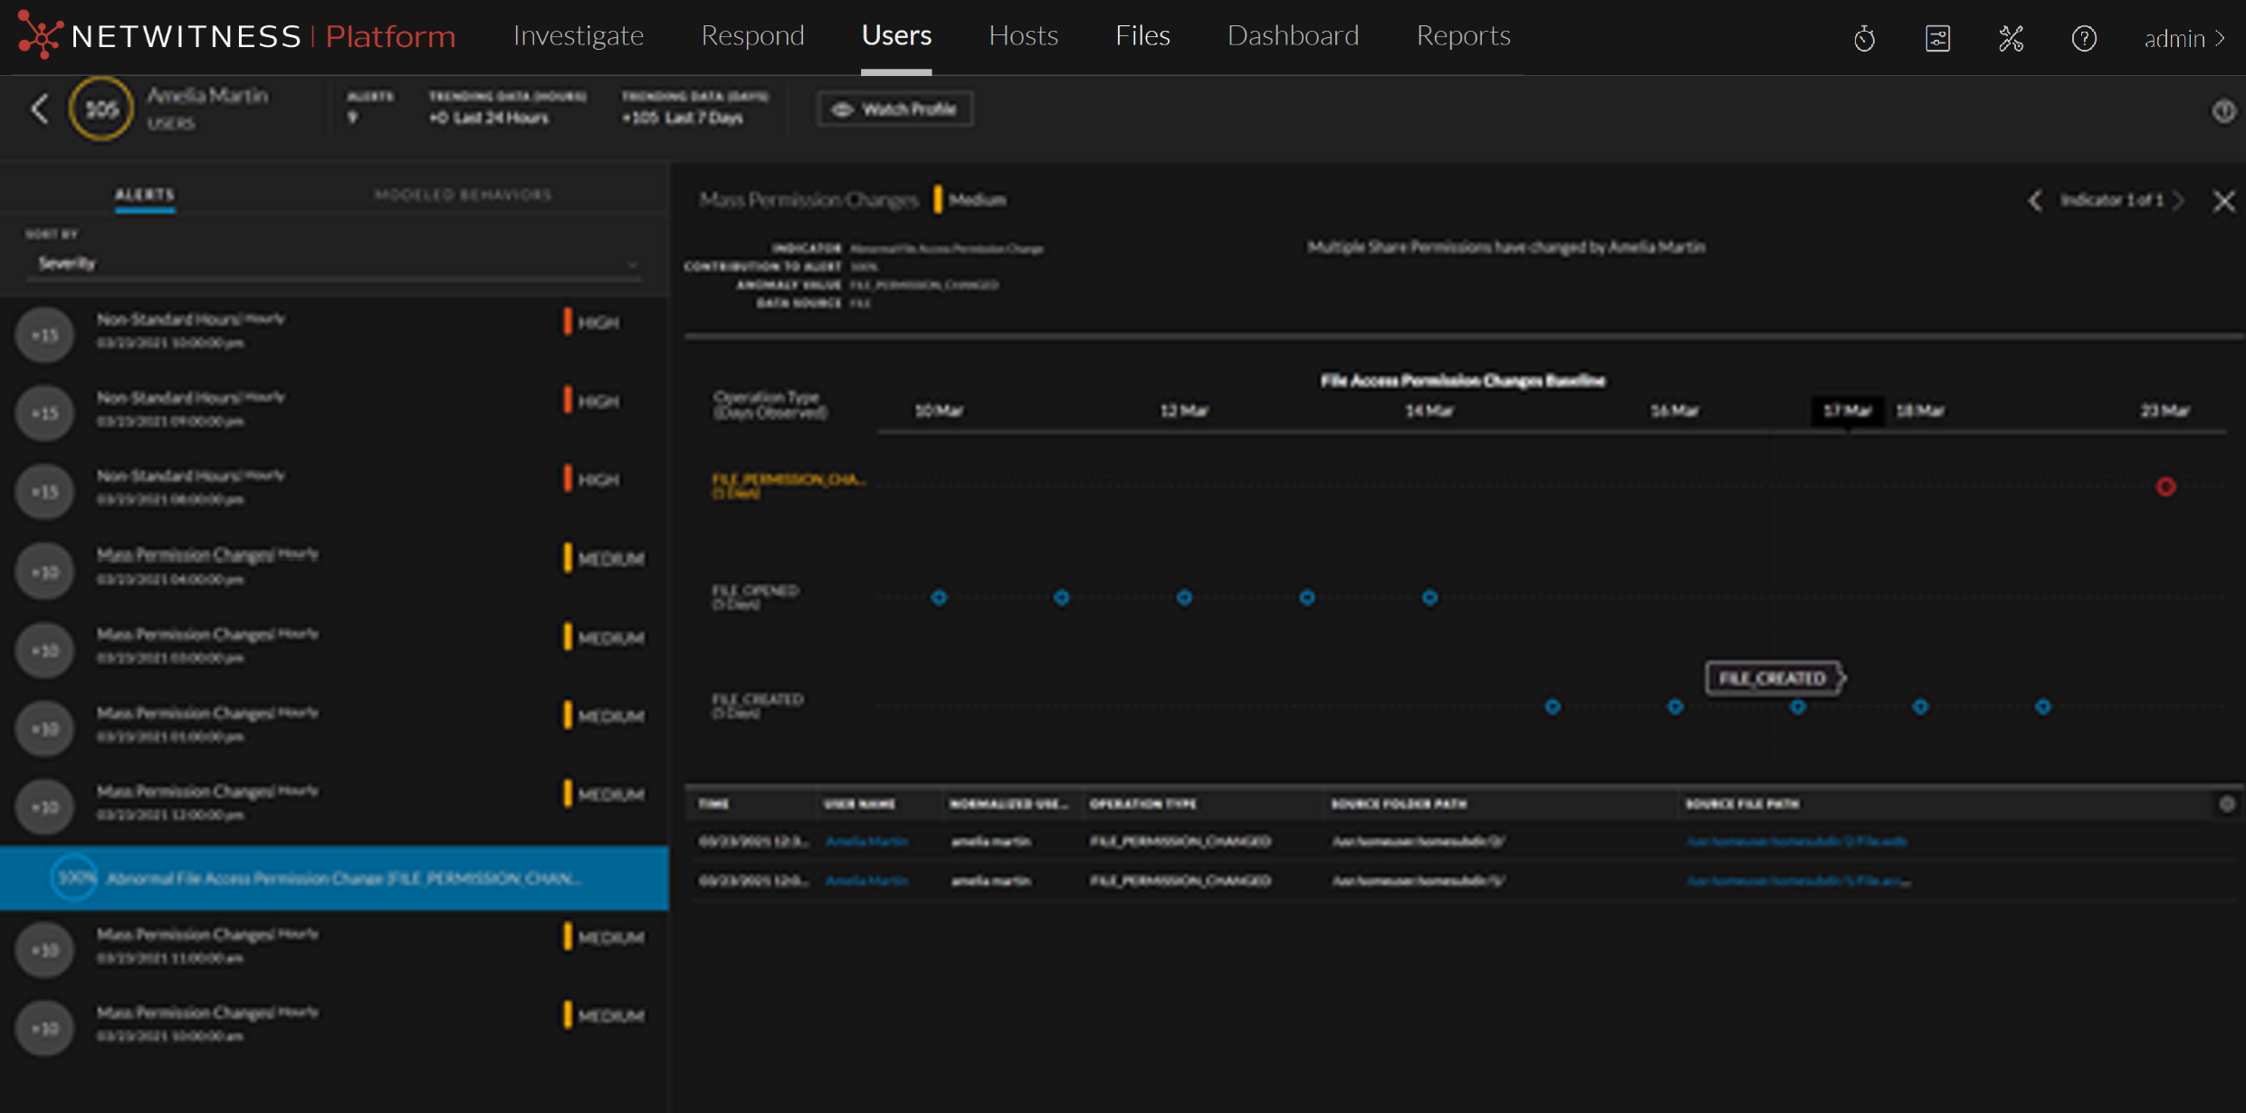Screen dimensions: 2246x1113
Task: Toggle Watch Profile for this user
Action: click(x=894, y=109)
